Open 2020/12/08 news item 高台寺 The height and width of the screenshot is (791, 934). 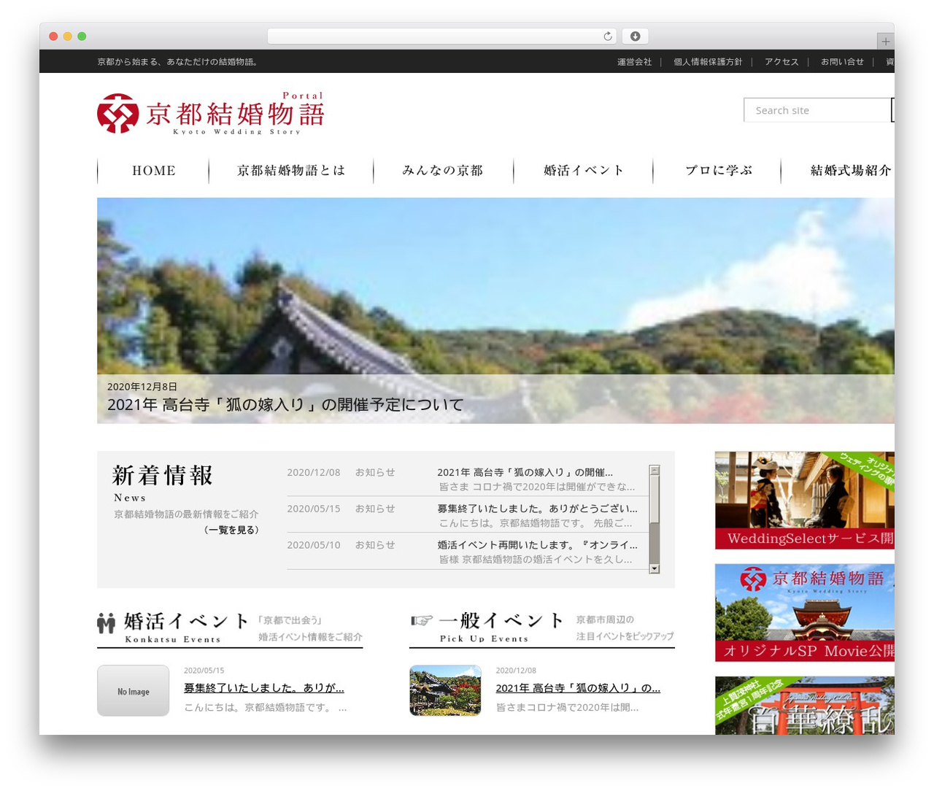[x=525, y=473]
